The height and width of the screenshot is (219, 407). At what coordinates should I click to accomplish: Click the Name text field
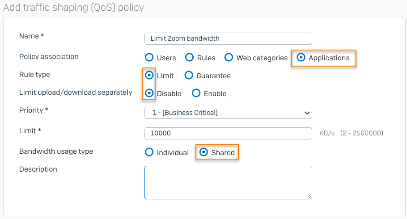228,38
